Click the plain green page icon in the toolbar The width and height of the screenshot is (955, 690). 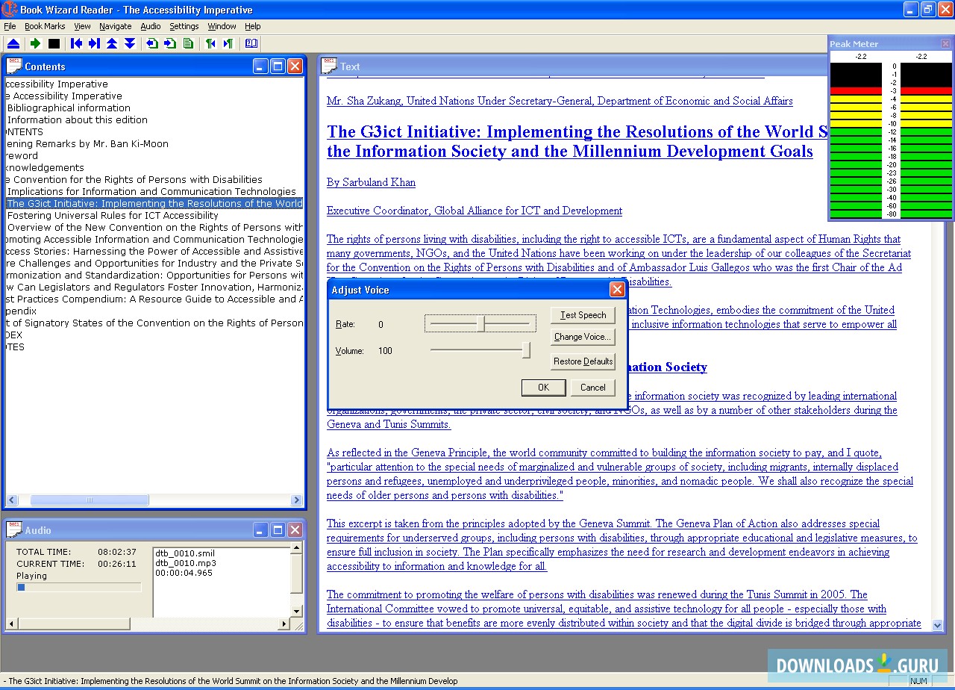click(x=188, y=43)
